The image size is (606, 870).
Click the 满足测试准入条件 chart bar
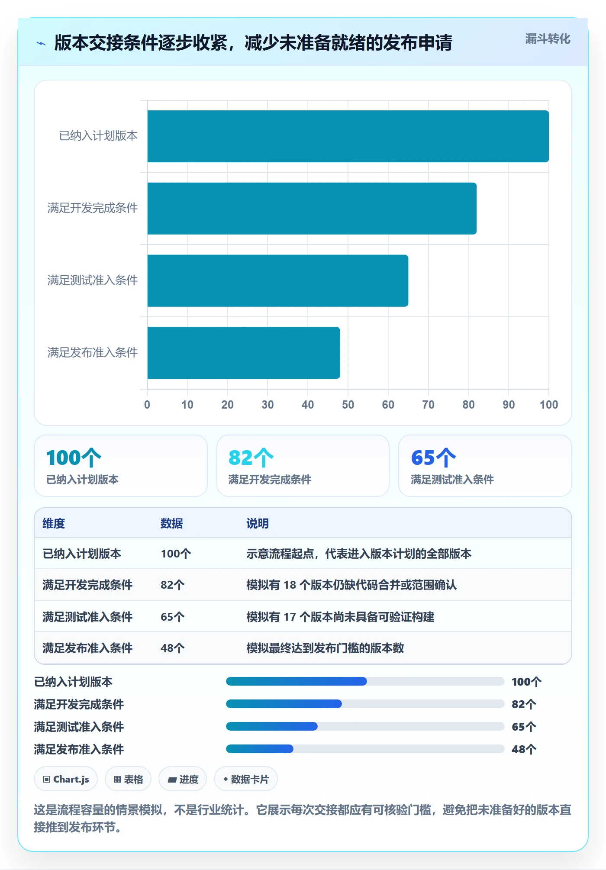pos(277,281)
